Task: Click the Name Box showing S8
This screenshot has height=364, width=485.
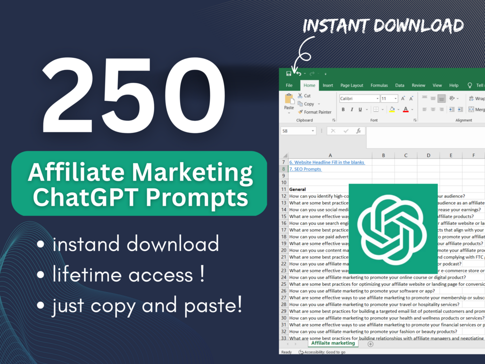Action: [x=298, y=131]
